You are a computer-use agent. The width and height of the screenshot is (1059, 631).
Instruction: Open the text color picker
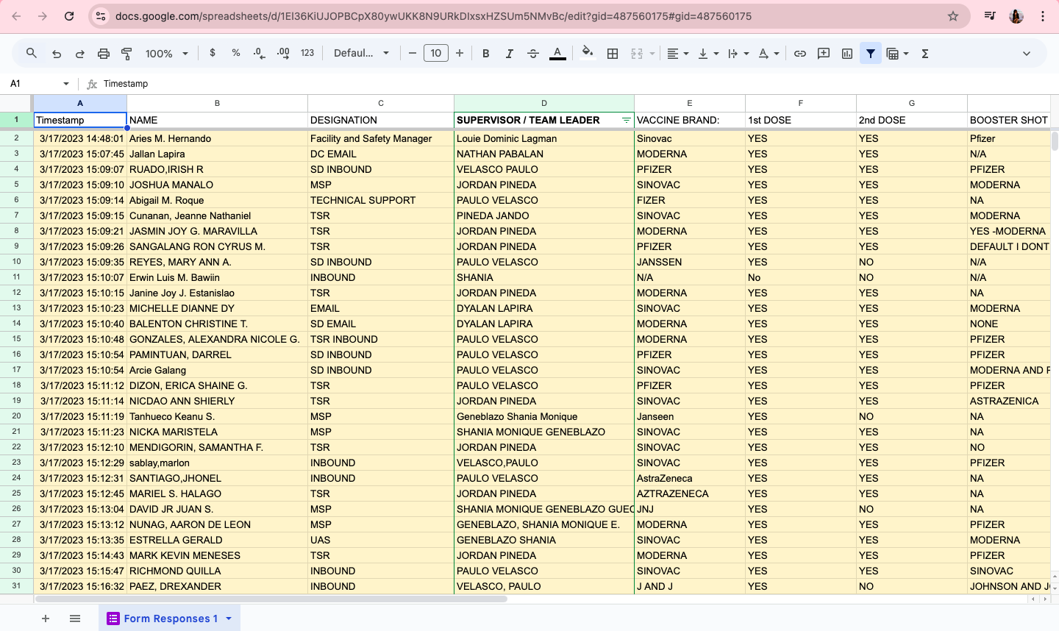click(557, 53)
